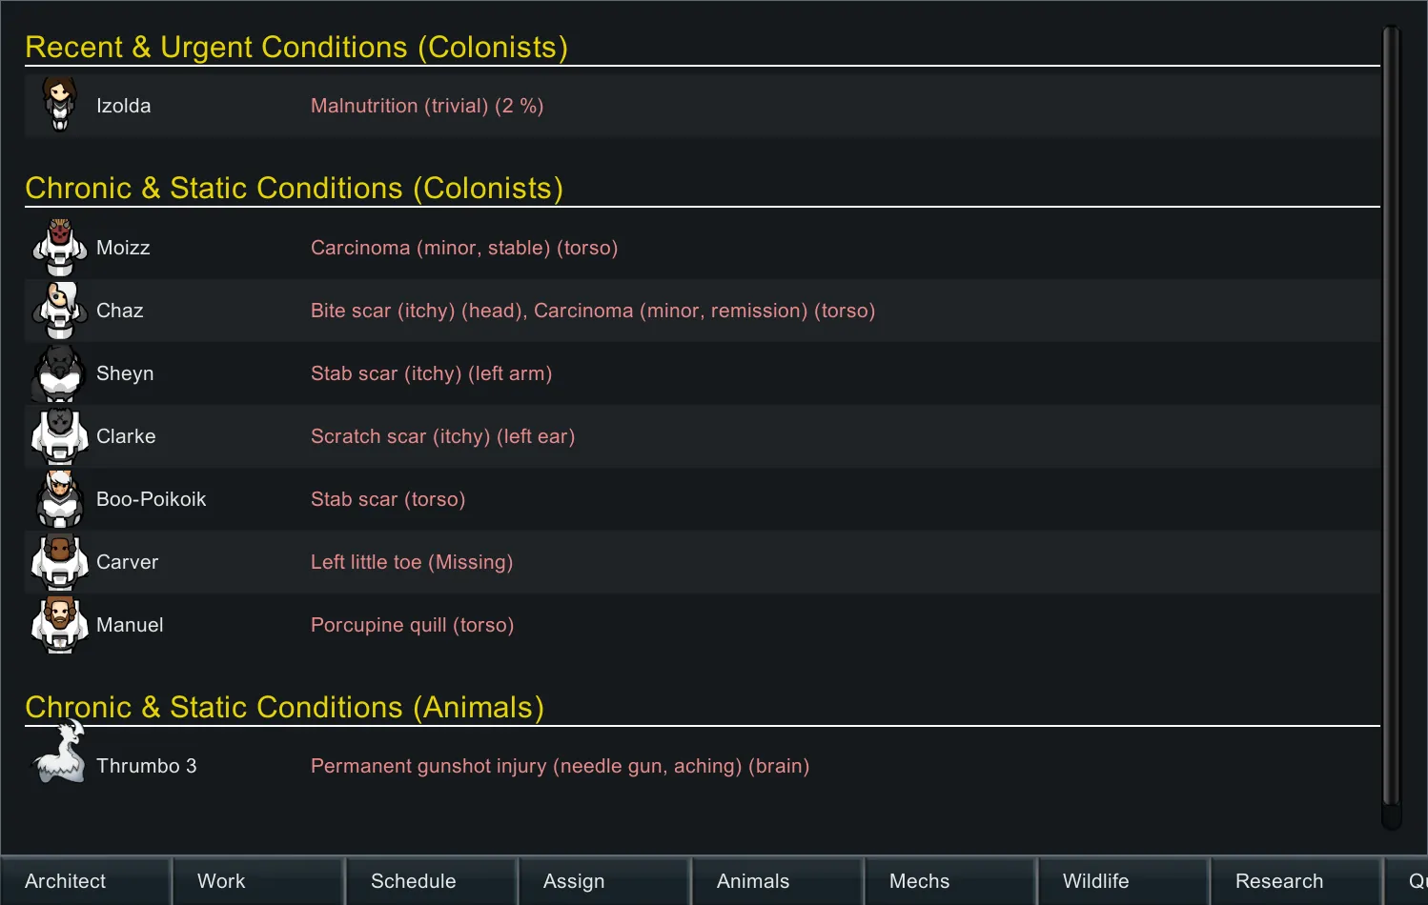Viewport: 1428px width, 905px height.
Task: Open the Architect menu tab
Action: click(86, 881)
